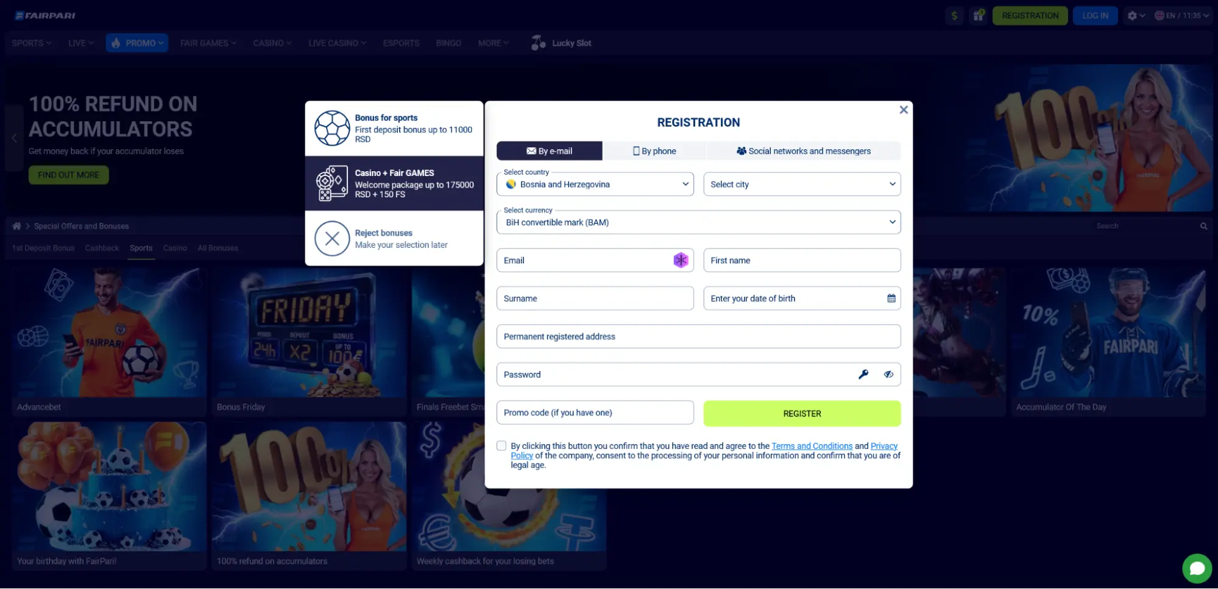Screen dimensions: 1218x589
Task: Open the Bonus Friday promo card
Action: click(x=309, y=343)
